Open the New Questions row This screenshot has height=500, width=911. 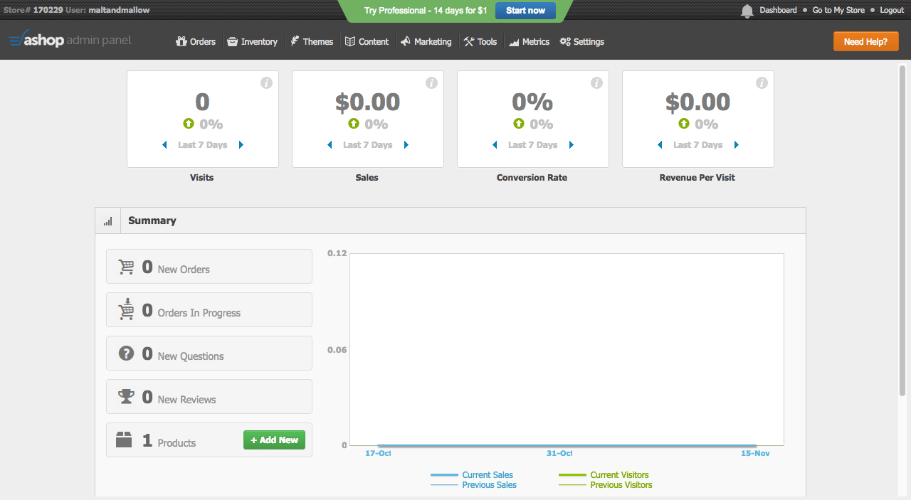coord(209,353)
